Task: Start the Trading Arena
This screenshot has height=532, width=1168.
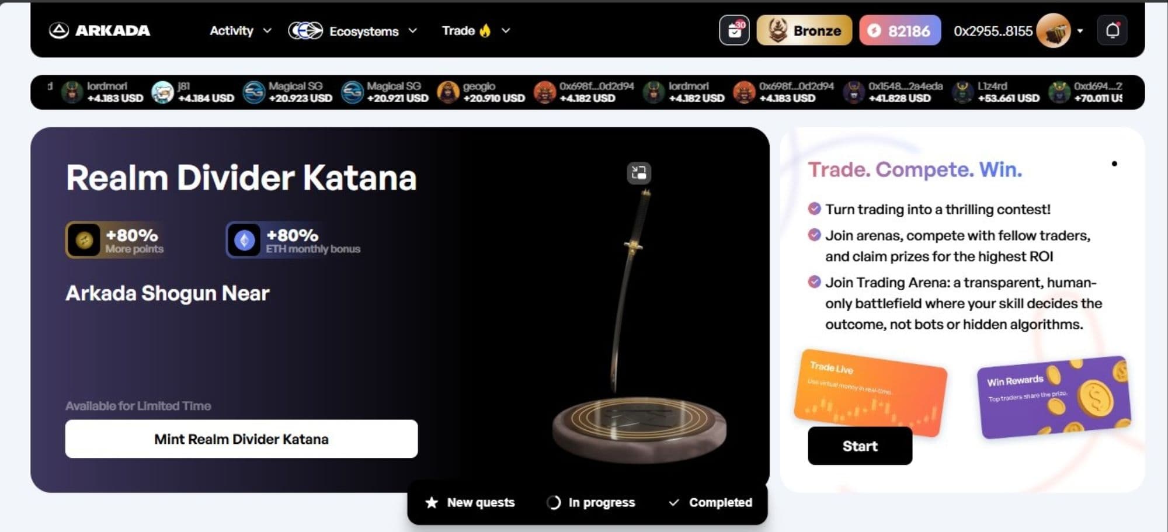Action: tap(860, 446)
